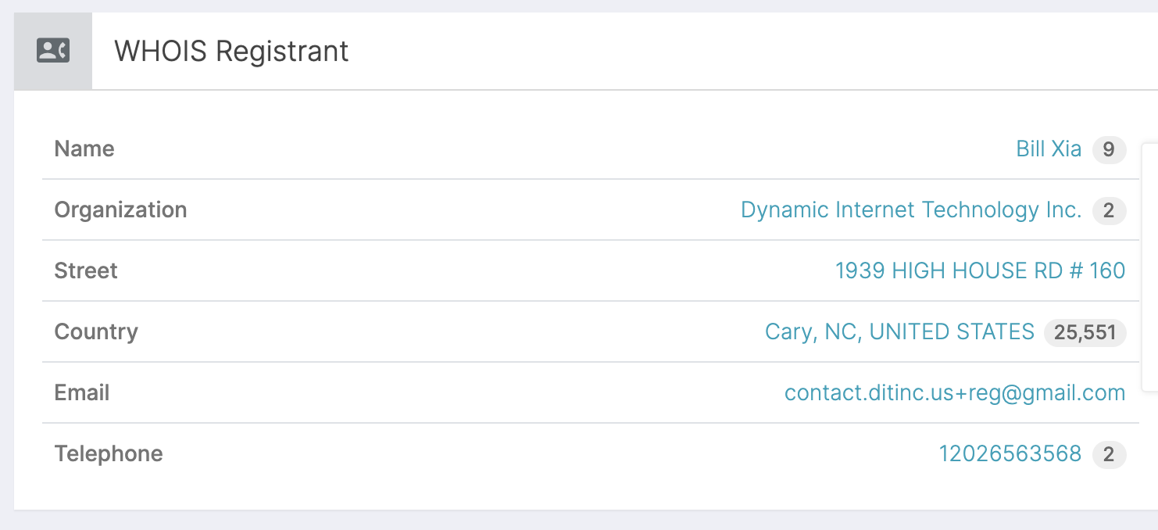The height and width of the screenshot is (530, 1158).
Task: Click the Street field label
Action: [x=86, y=270]
